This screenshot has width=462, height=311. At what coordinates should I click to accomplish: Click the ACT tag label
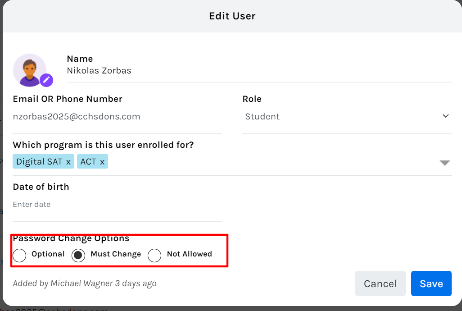[88, 162]
